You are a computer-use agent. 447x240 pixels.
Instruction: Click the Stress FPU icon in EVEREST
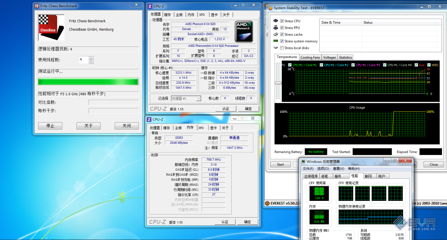276,27
